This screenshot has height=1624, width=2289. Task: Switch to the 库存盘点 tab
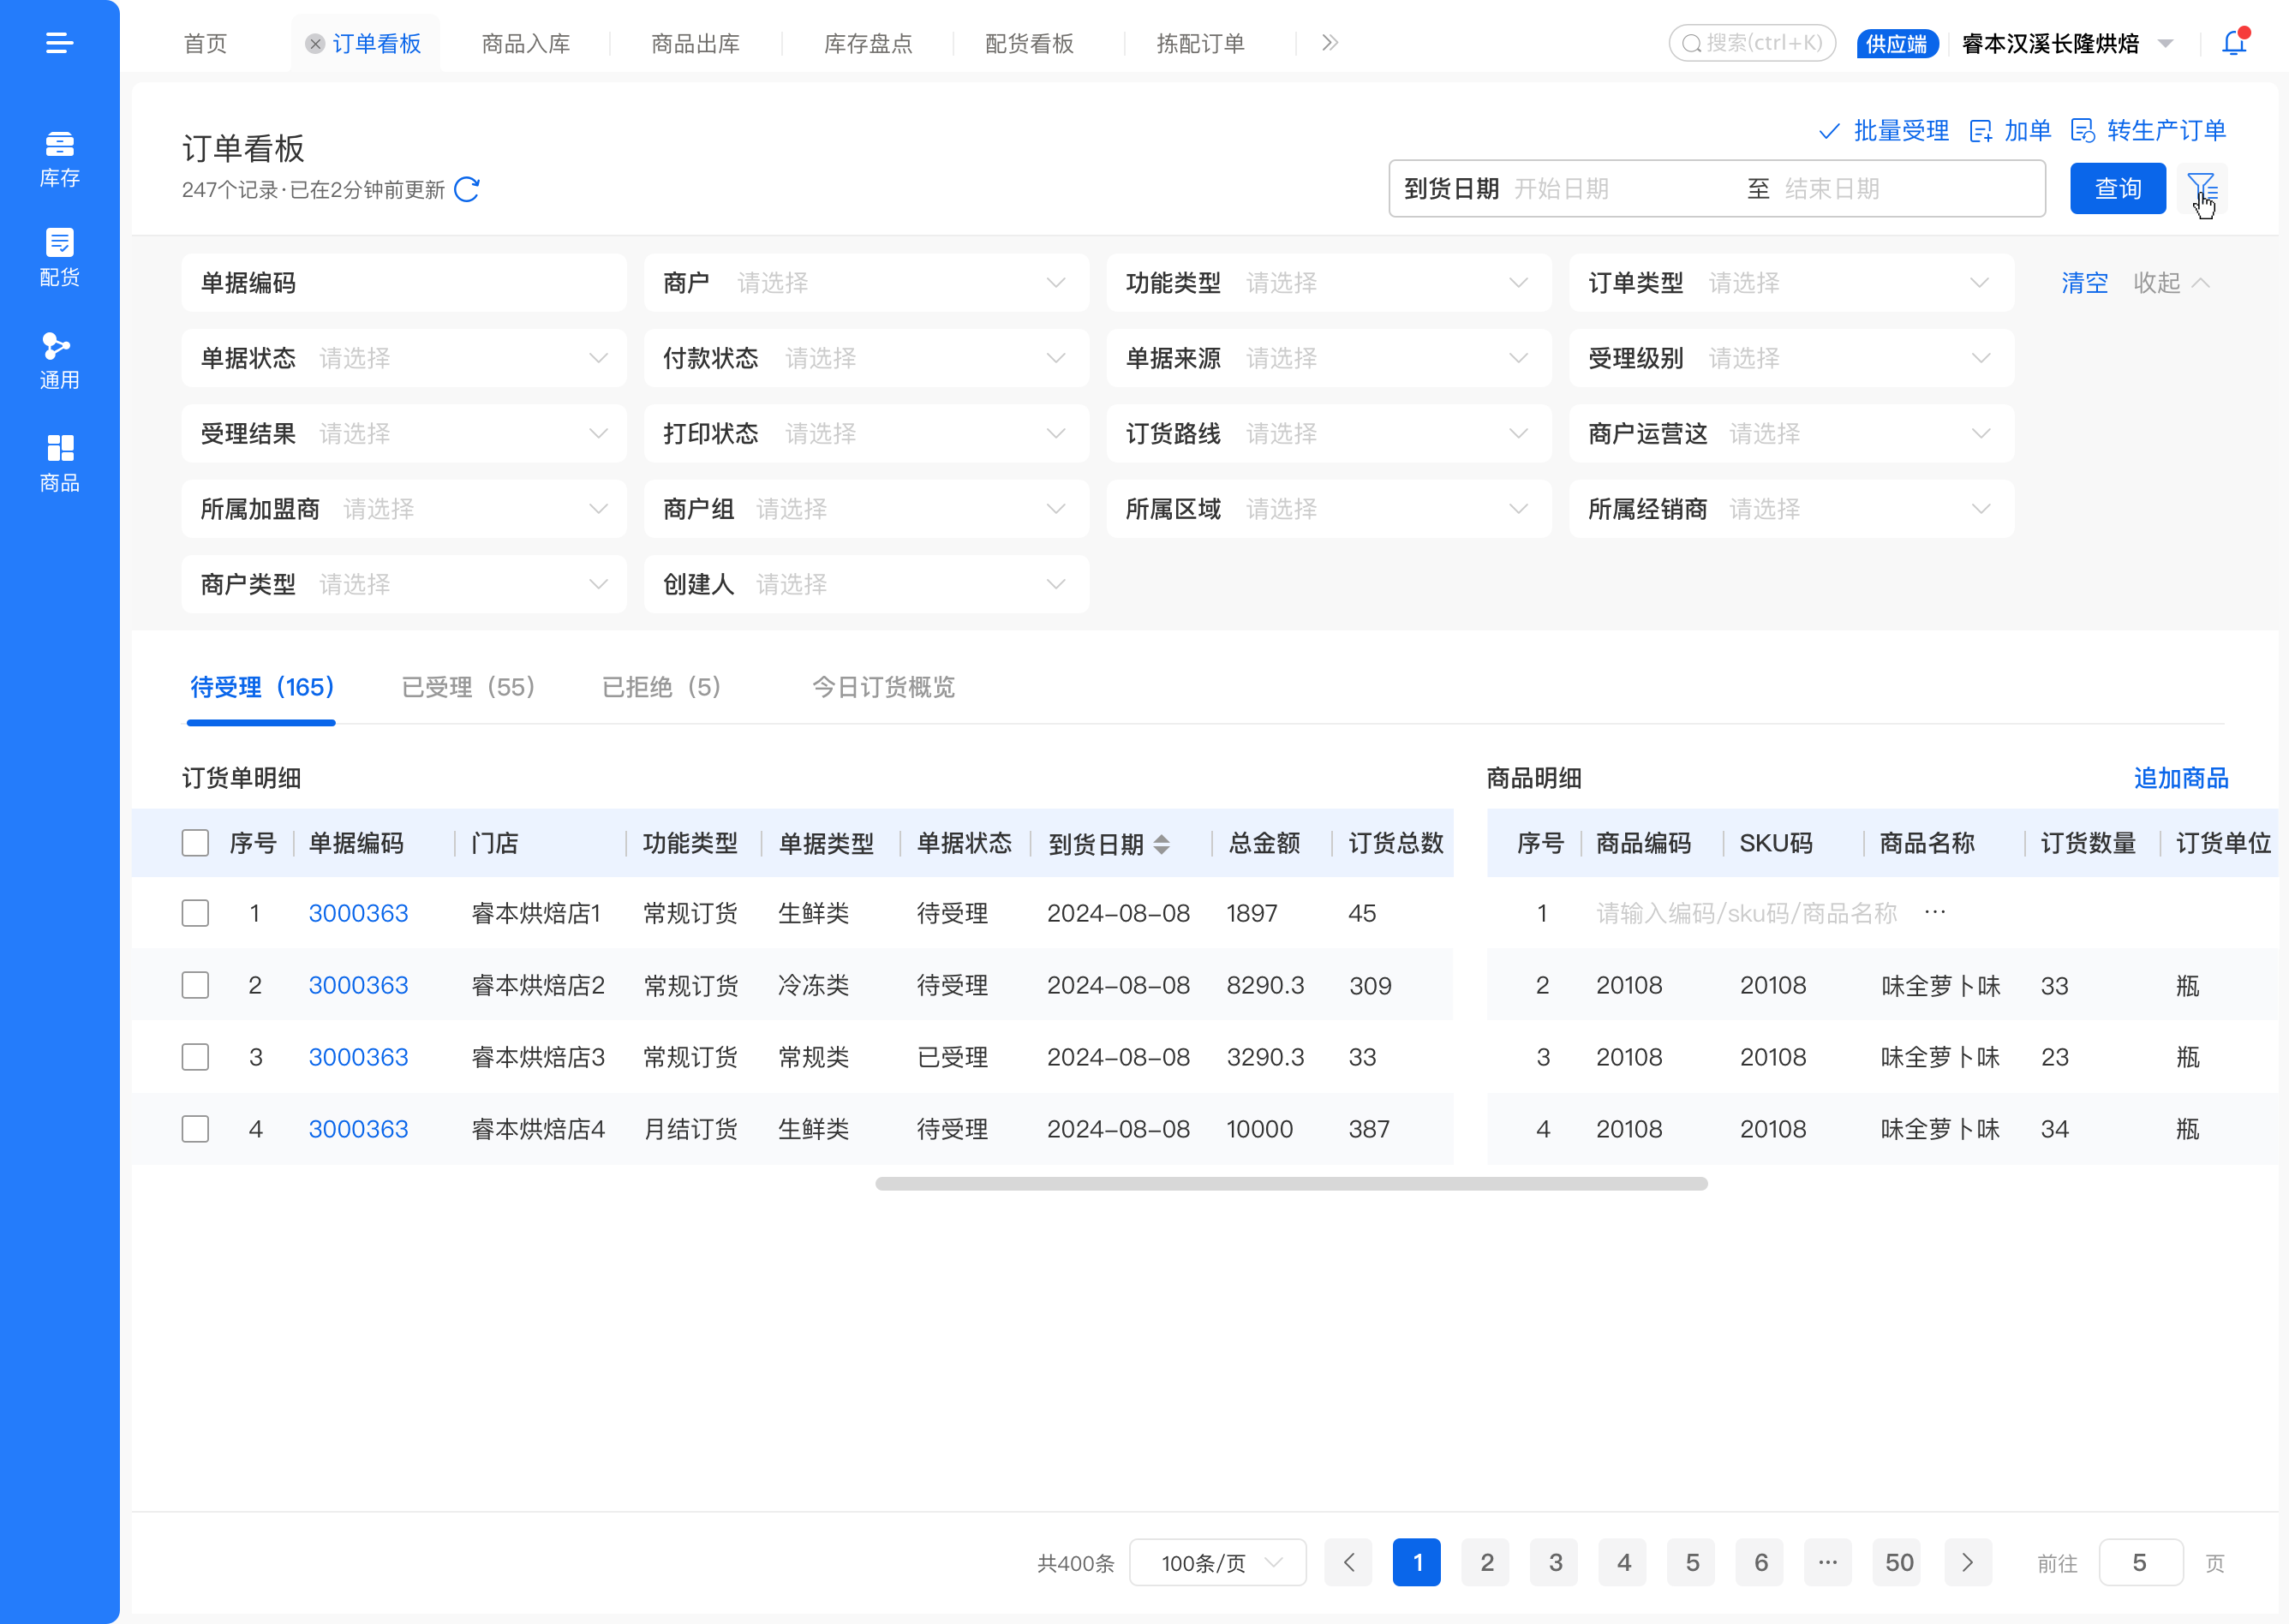click(x=867, y=44)
